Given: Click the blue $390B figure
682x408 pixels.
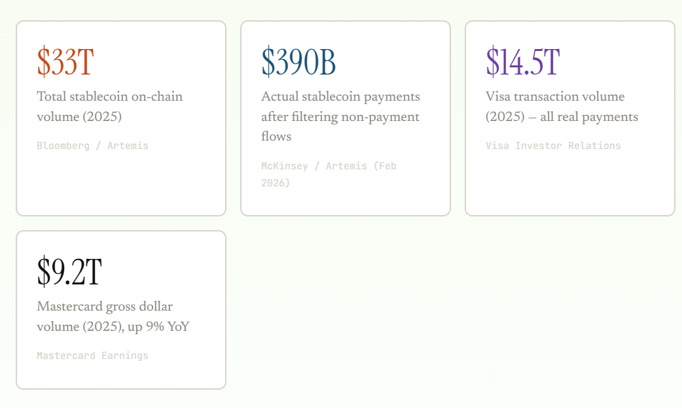Looking at the screenshot, I should pos(298,62).
